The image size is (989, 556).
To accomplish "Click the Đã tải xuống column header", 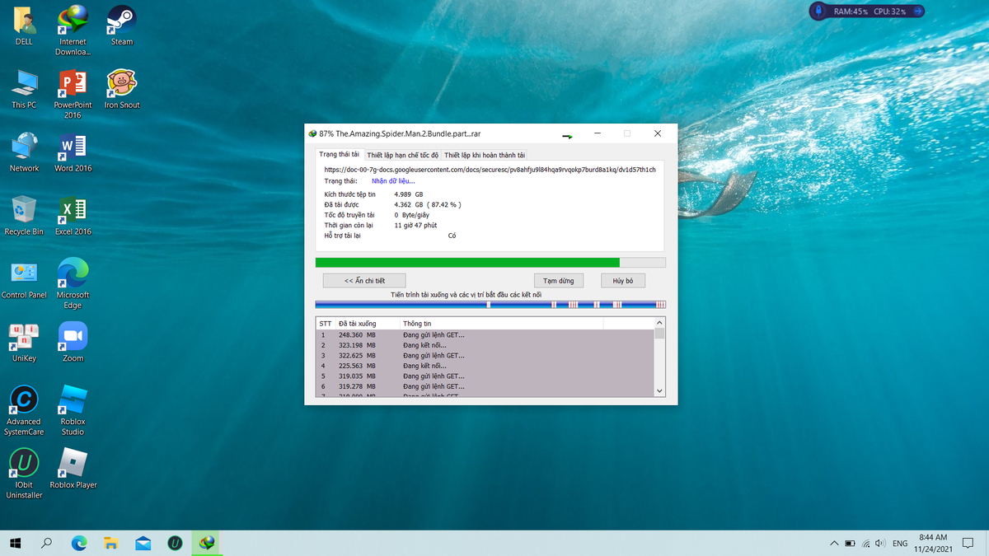I will pyautogui.click(x=368, y=324).
